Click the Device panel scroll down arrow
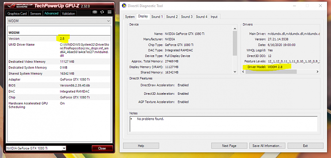Image resolution: width=331 pixels, height=158 pixels. (235, 72)
